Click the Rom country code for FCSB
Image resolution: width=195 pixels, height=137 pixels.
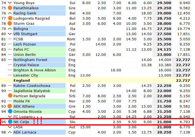(x=71, y=39)
